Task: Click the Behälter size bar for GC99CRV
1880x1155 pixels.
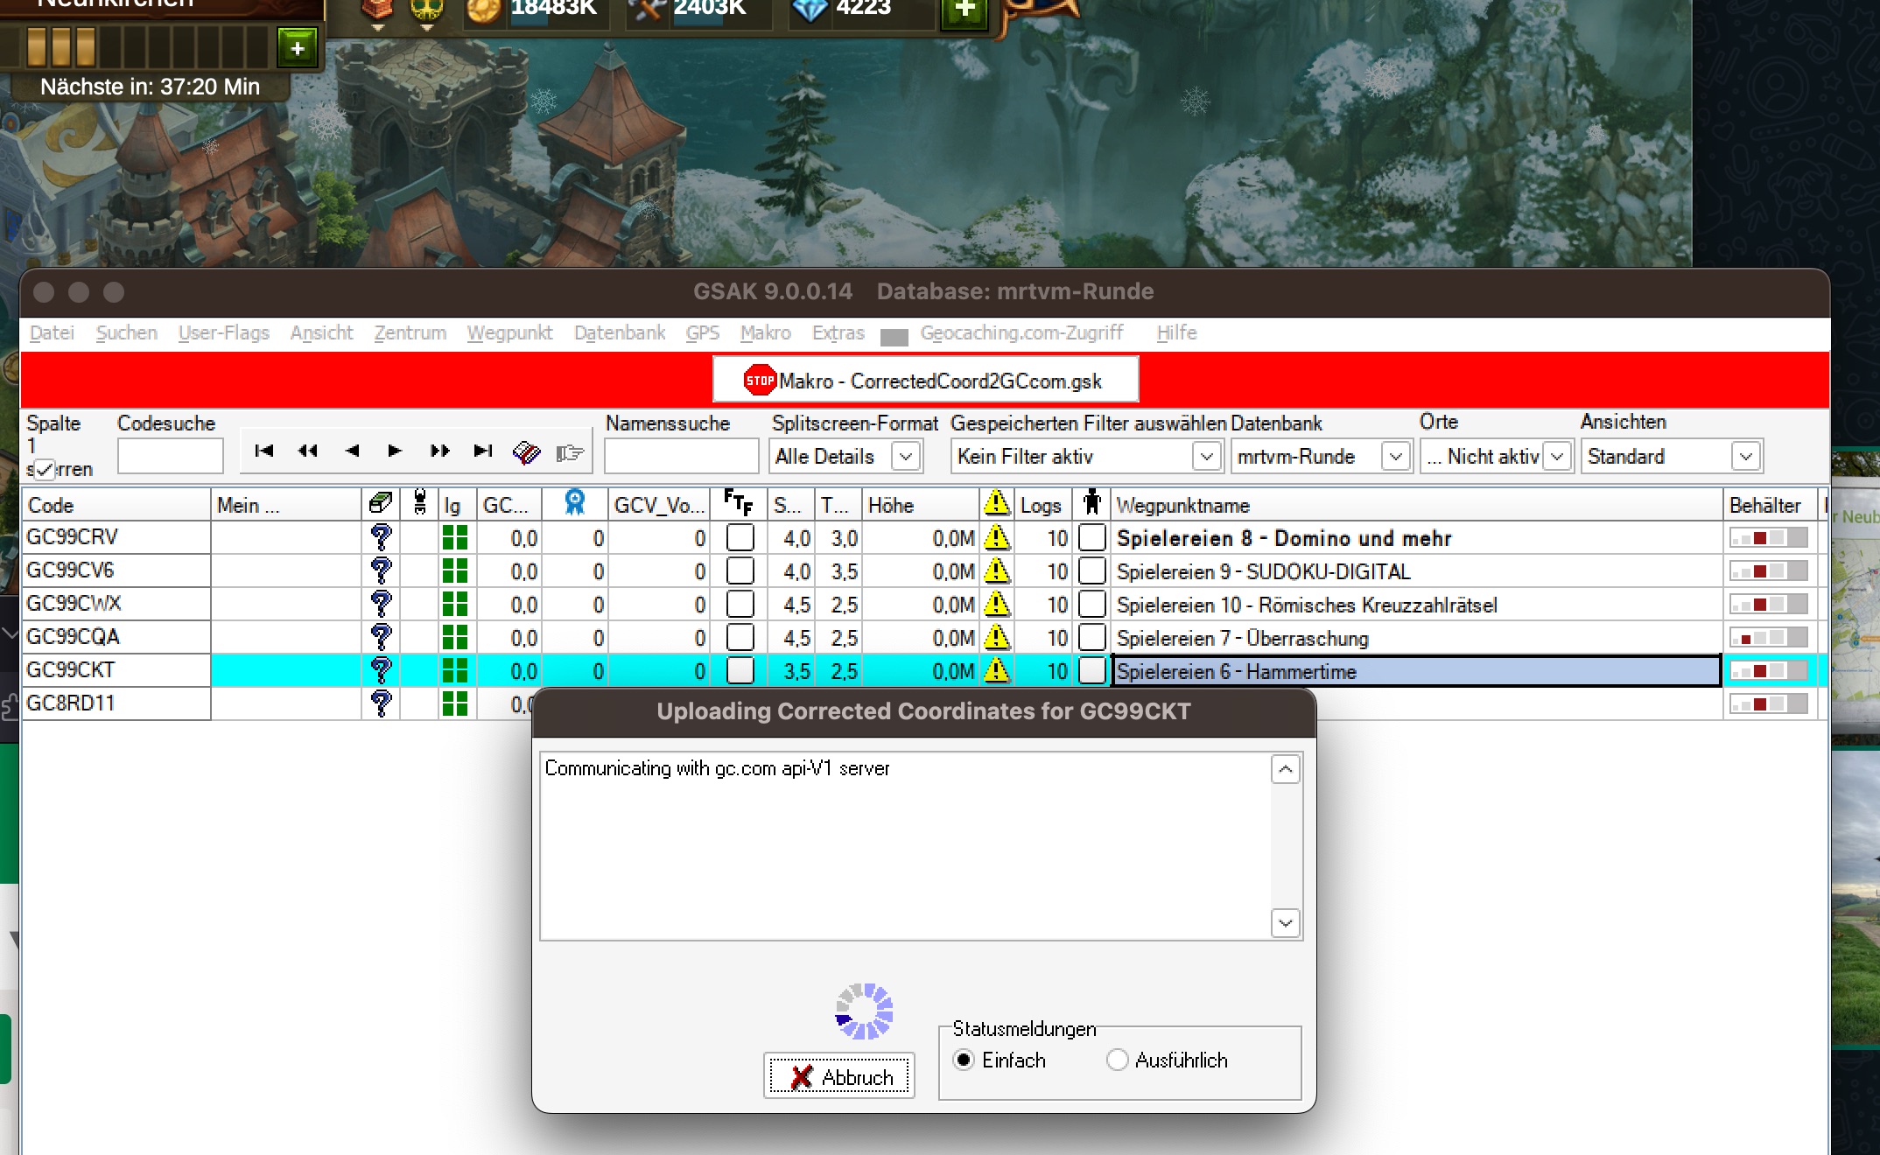Action: pos(1769,538)
